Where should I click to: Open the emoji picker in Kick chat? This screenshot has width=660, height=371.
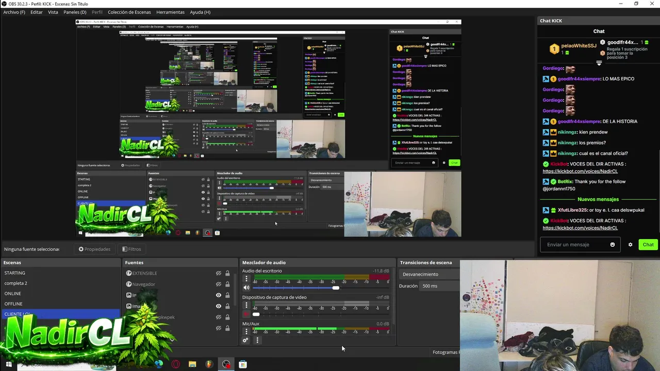(613, 245)
